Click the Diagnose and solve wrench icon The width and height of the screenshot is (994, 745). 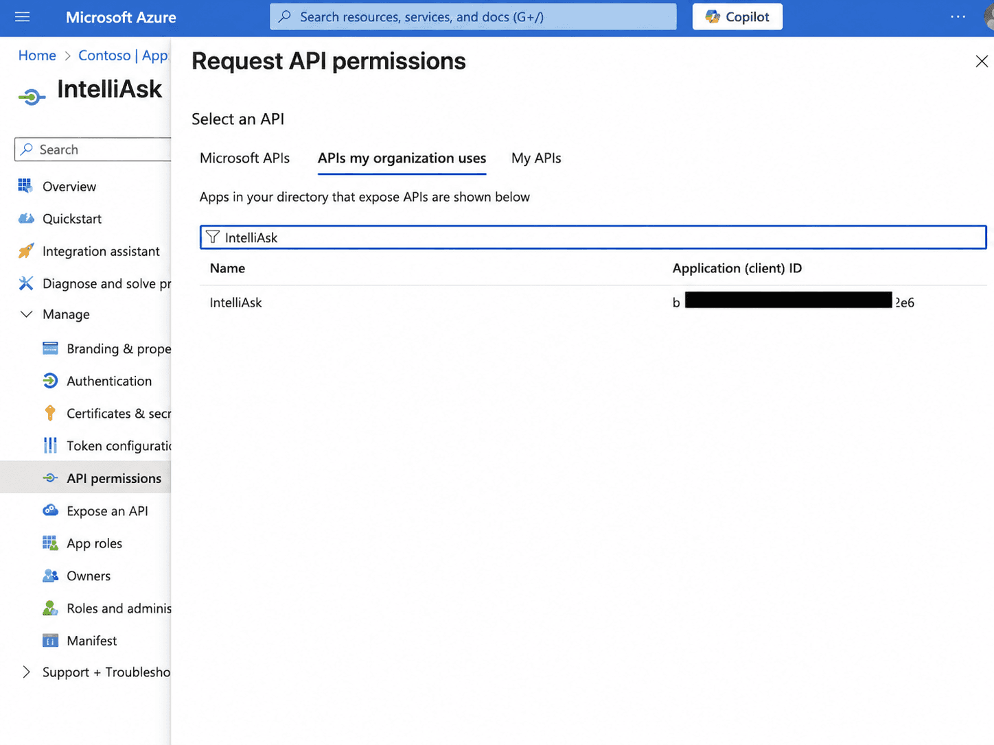(26, 283)
